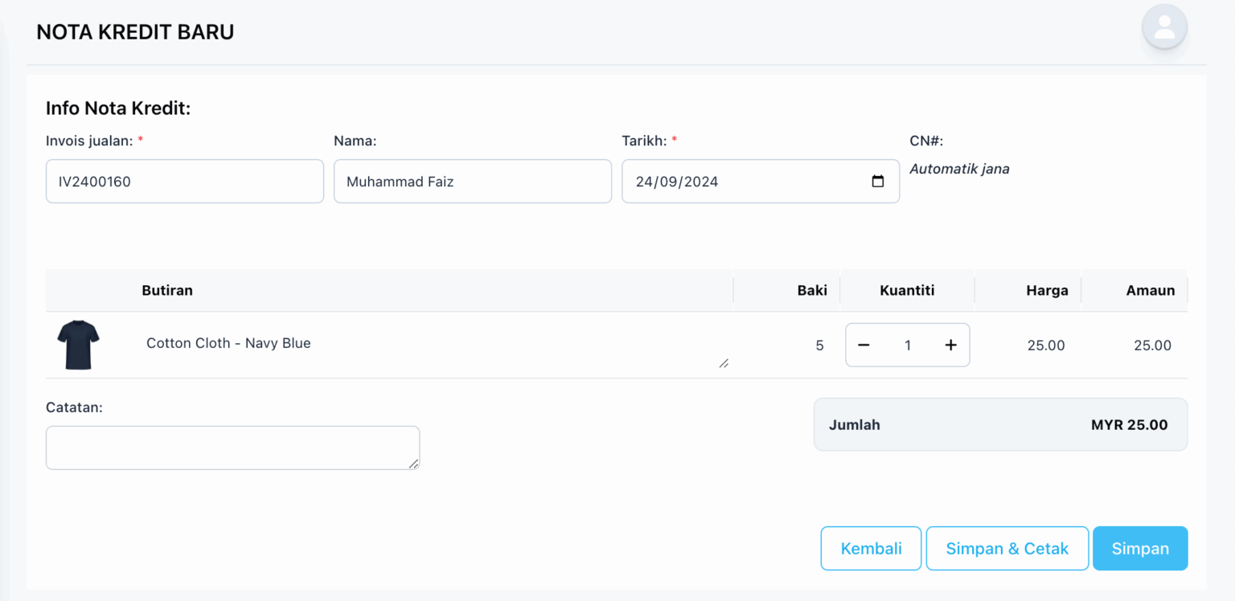The image size is (1235, 601).
Task: Click the Amaun column header
Action: pyautogui.click(x=1150, y=291)
